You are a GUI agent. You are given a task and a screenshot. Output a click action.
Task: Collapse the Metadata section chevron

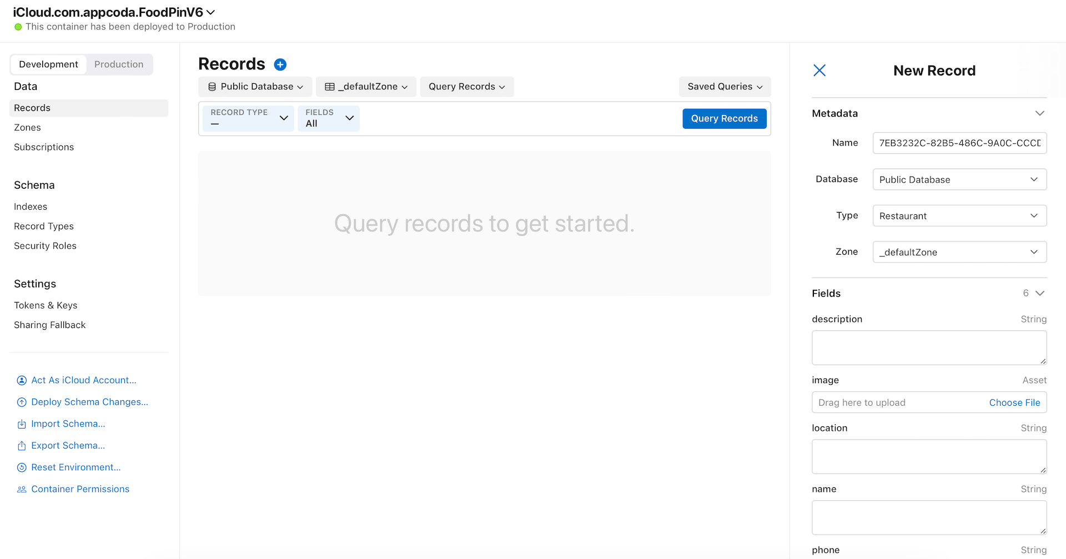point(1040,113)
